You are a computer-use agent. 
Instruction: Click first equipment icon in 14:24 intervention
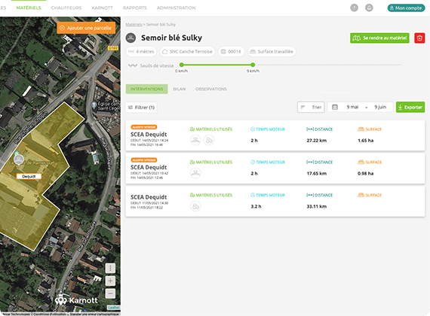(x=195, y=141)
